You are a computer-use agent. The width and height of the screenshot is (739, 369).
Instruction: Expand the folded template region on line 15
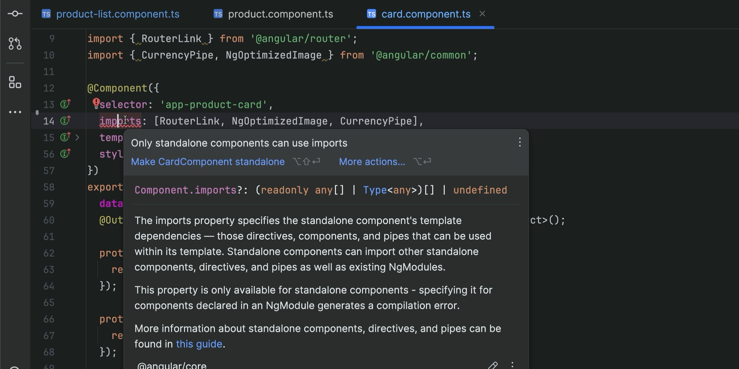click(77, 137)
